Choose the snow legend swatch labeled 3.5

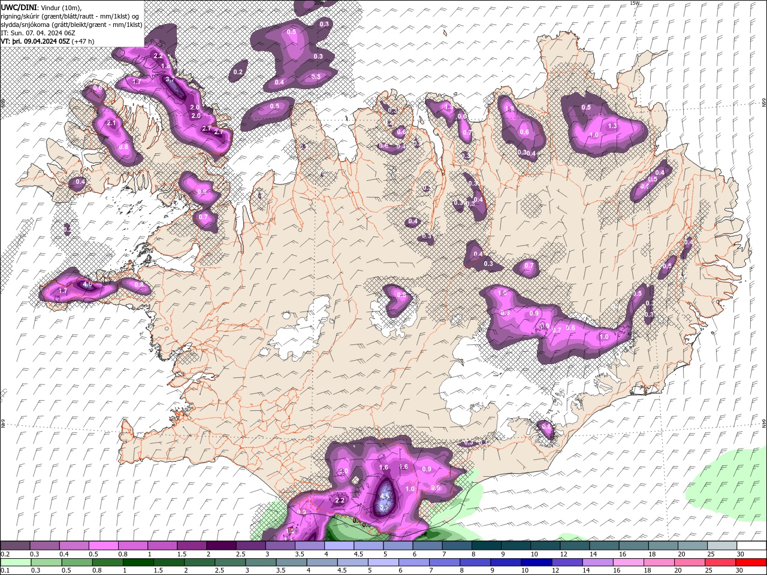309,546
